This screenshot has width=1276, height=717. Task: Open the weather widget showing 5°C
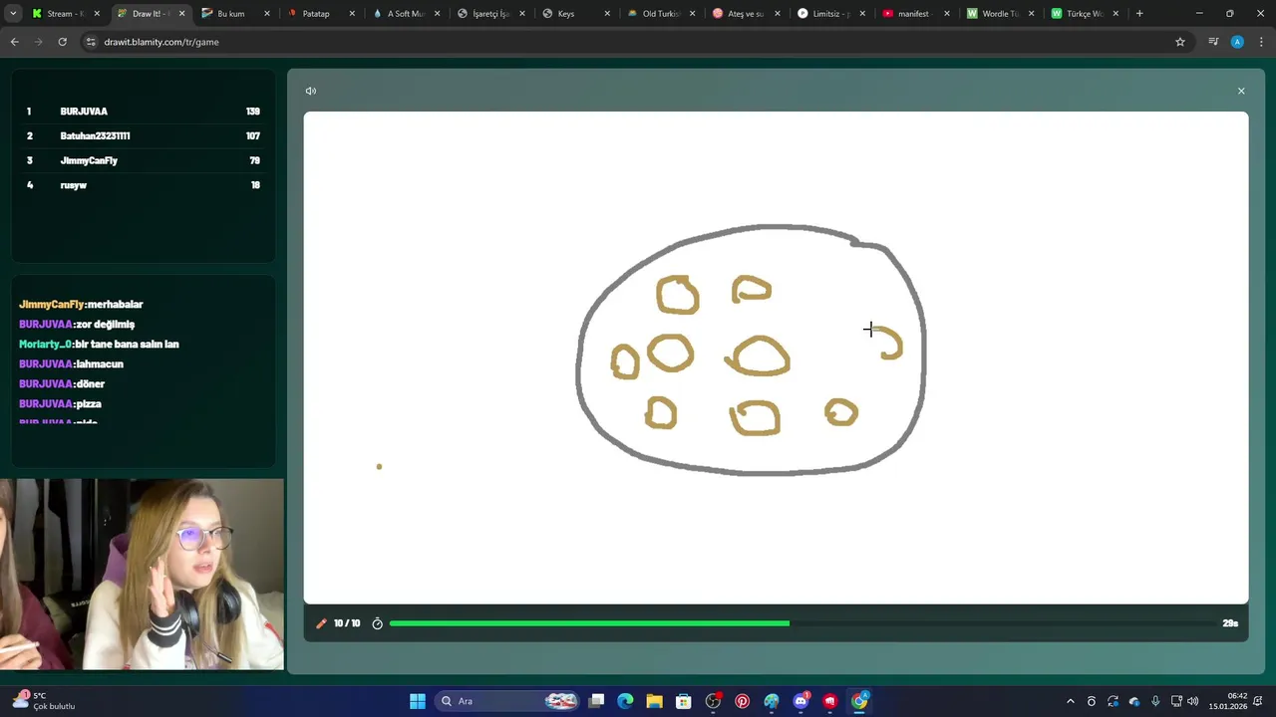pyautogui.click(x=42, y=701)
